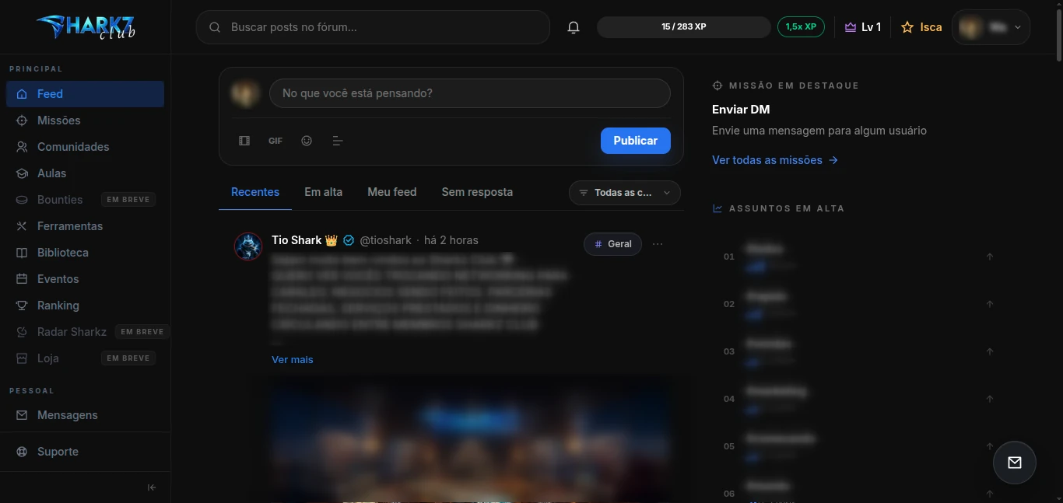Open the Todas as categorias filter dropdown
This screenshot has height=503, width=1063.
pos(625,193)
